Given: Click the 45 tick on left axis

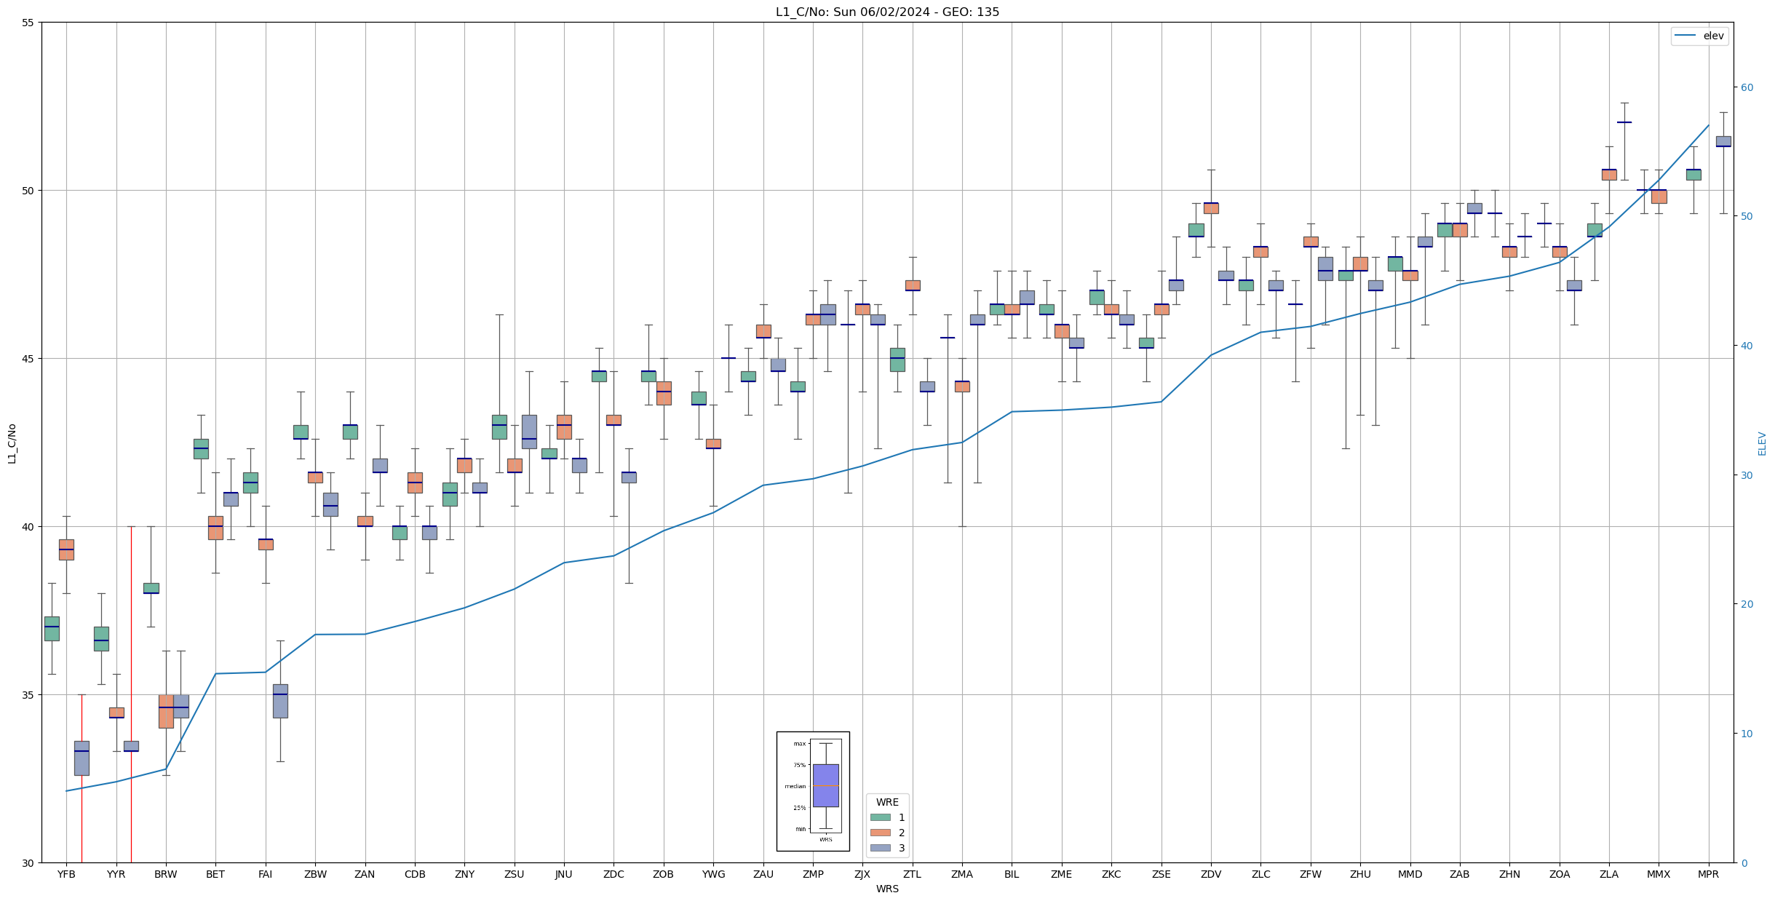Looking at the screenshot, I should tap(28, 359).
